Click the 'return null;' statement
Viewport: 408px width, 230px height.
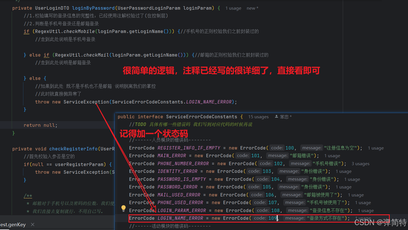[x=40, y=125]
